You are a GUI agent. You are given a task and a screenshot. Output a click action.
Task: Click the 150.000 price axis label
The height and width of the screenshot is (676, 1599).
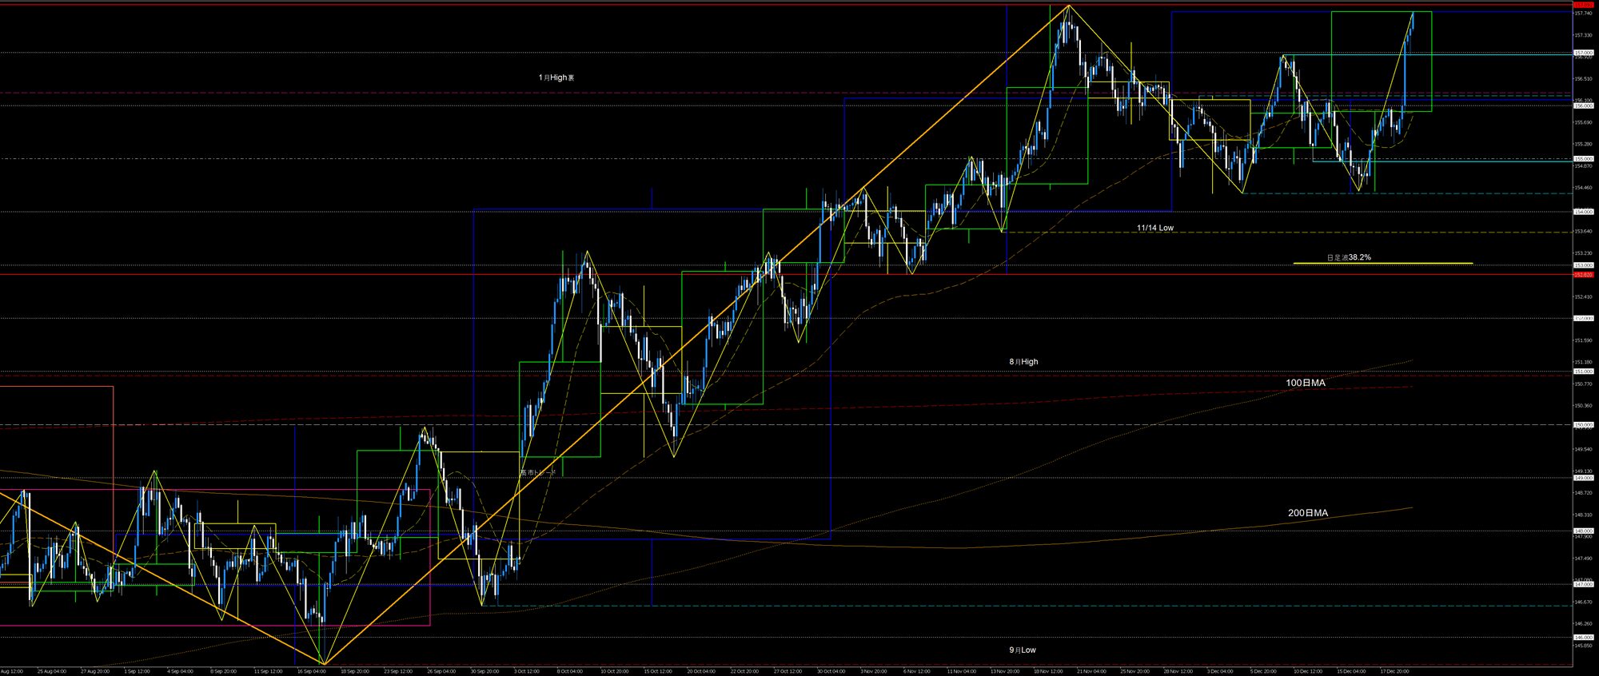[1582, 425]
